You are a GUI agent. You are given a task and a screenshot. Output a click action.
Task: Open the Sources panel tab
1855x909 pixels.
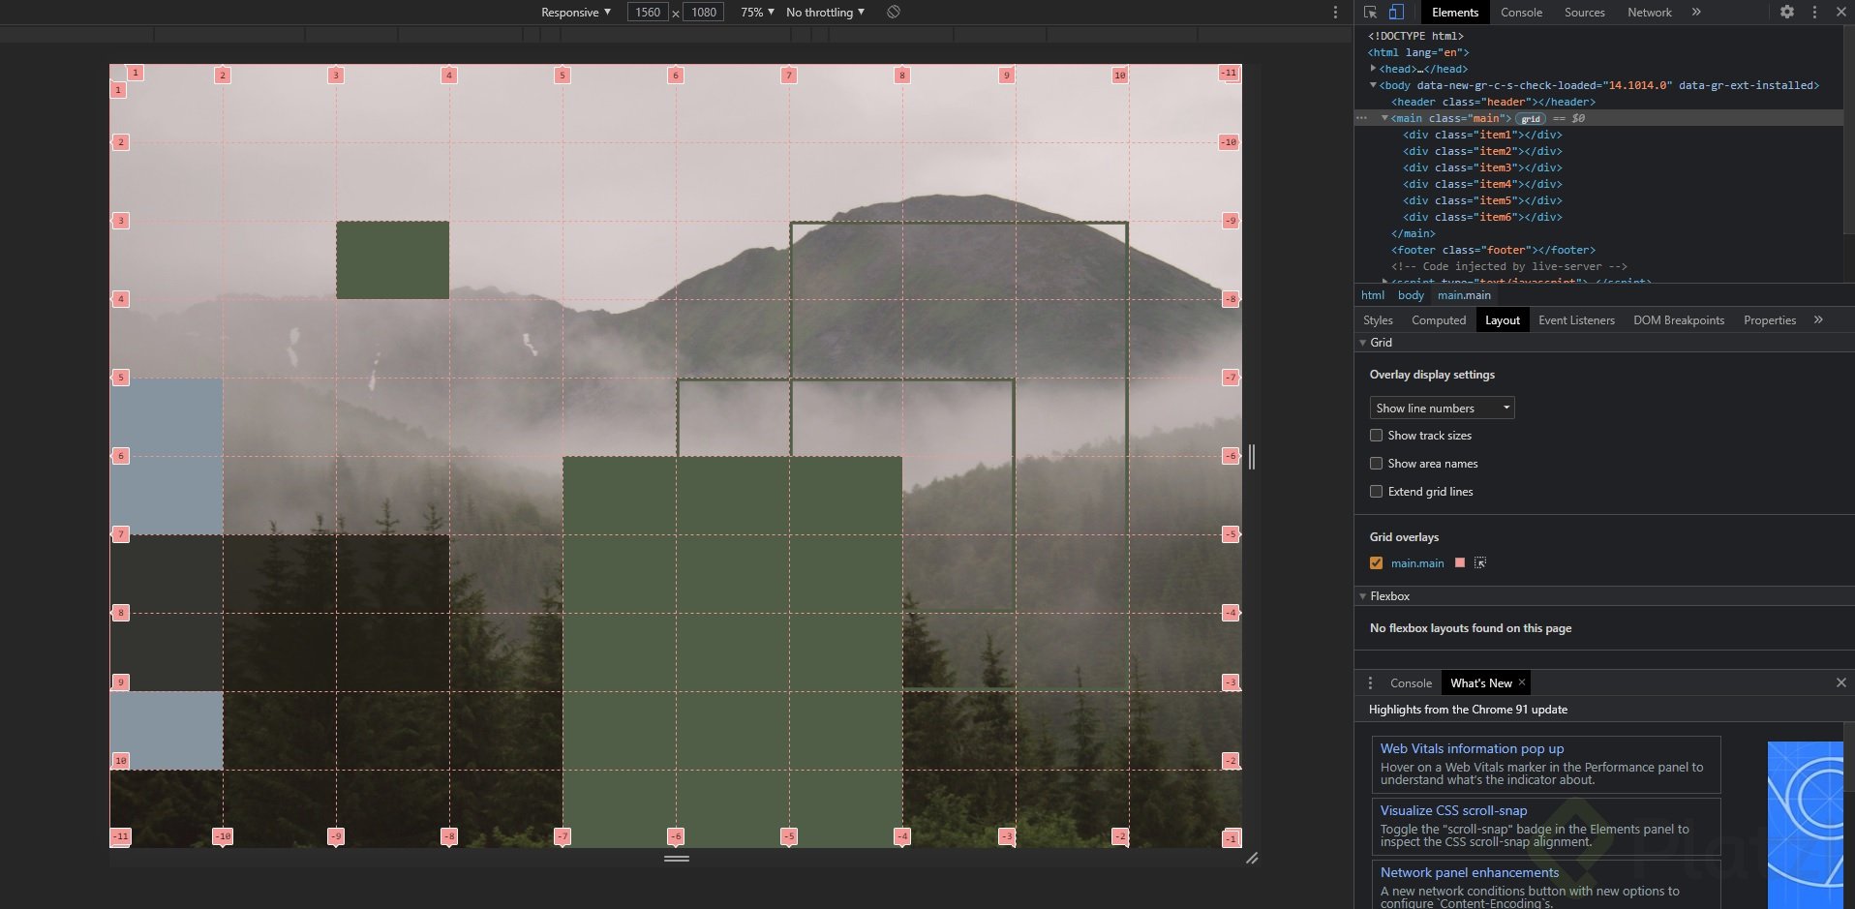[x=1584, y=12]
